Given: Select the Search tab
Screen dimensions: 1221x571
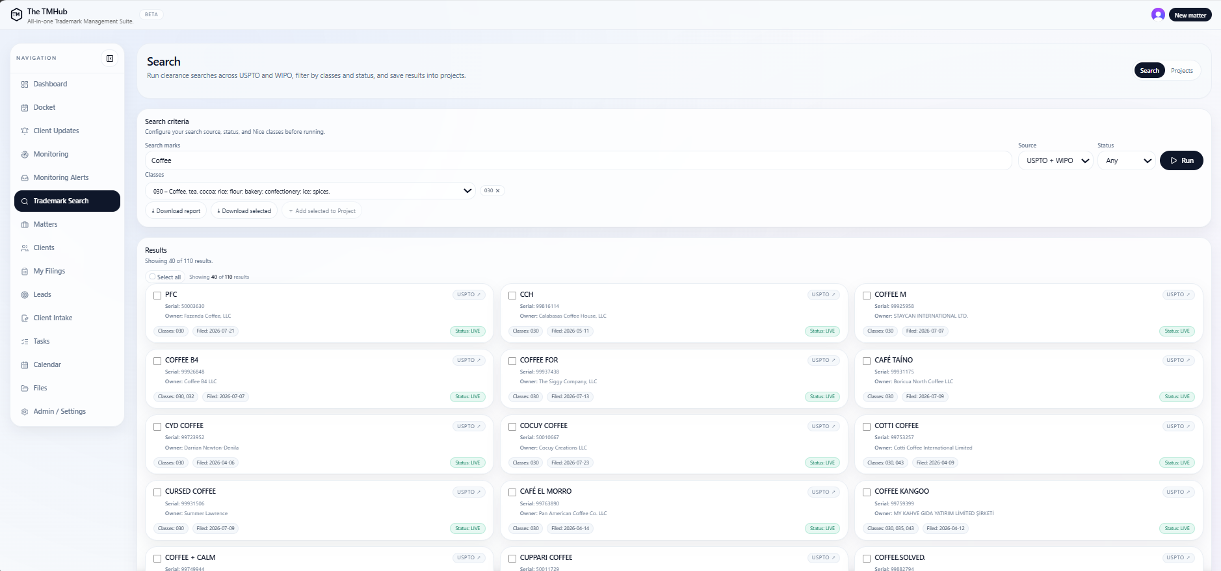Looking at the screenshot, I should 1149,71.
